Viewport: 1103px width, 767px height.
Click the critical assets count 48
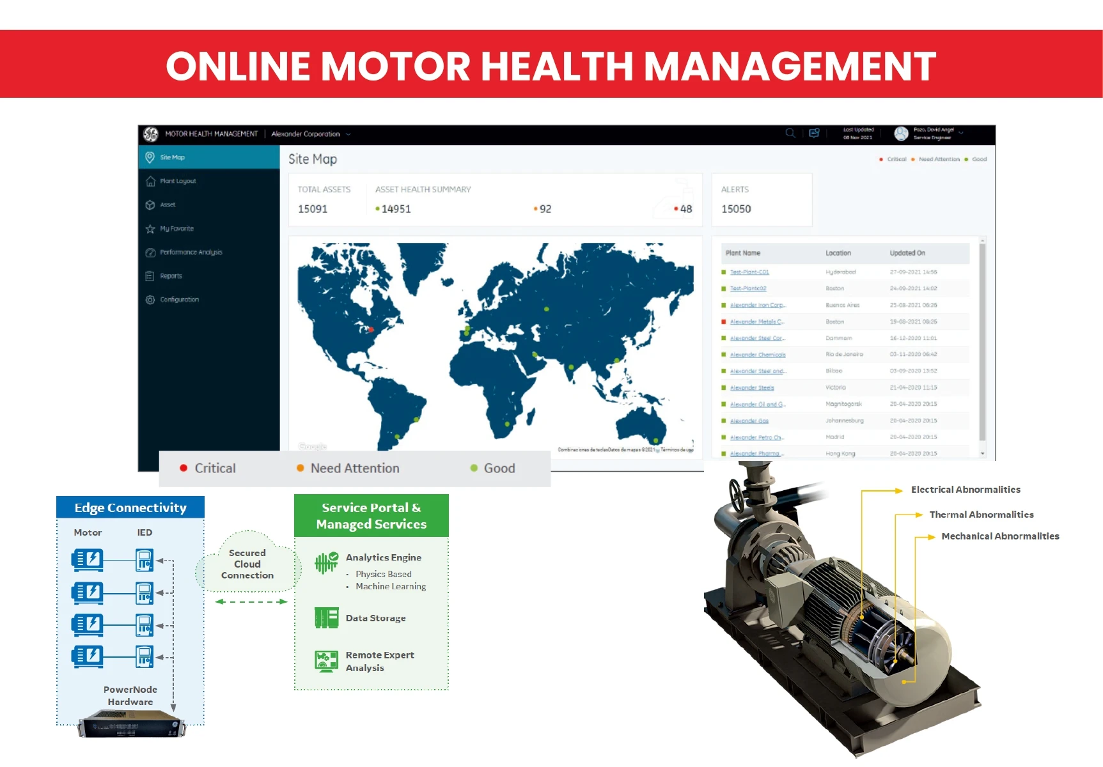click(685, 209)
